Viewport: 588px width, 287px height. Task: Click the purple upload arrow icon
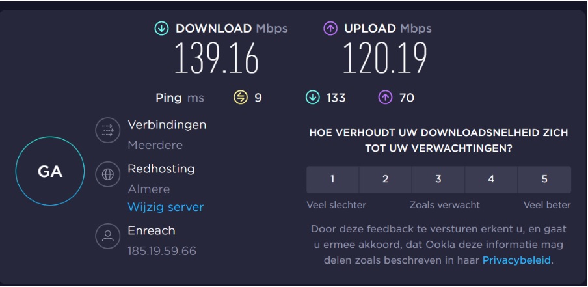point(330,29)
